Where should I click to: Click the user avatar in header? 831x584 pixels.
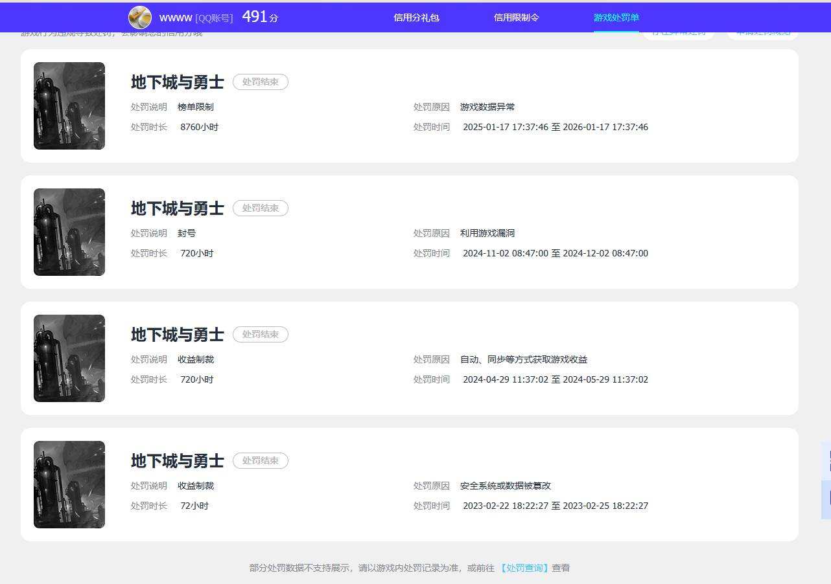pos(140,17)
